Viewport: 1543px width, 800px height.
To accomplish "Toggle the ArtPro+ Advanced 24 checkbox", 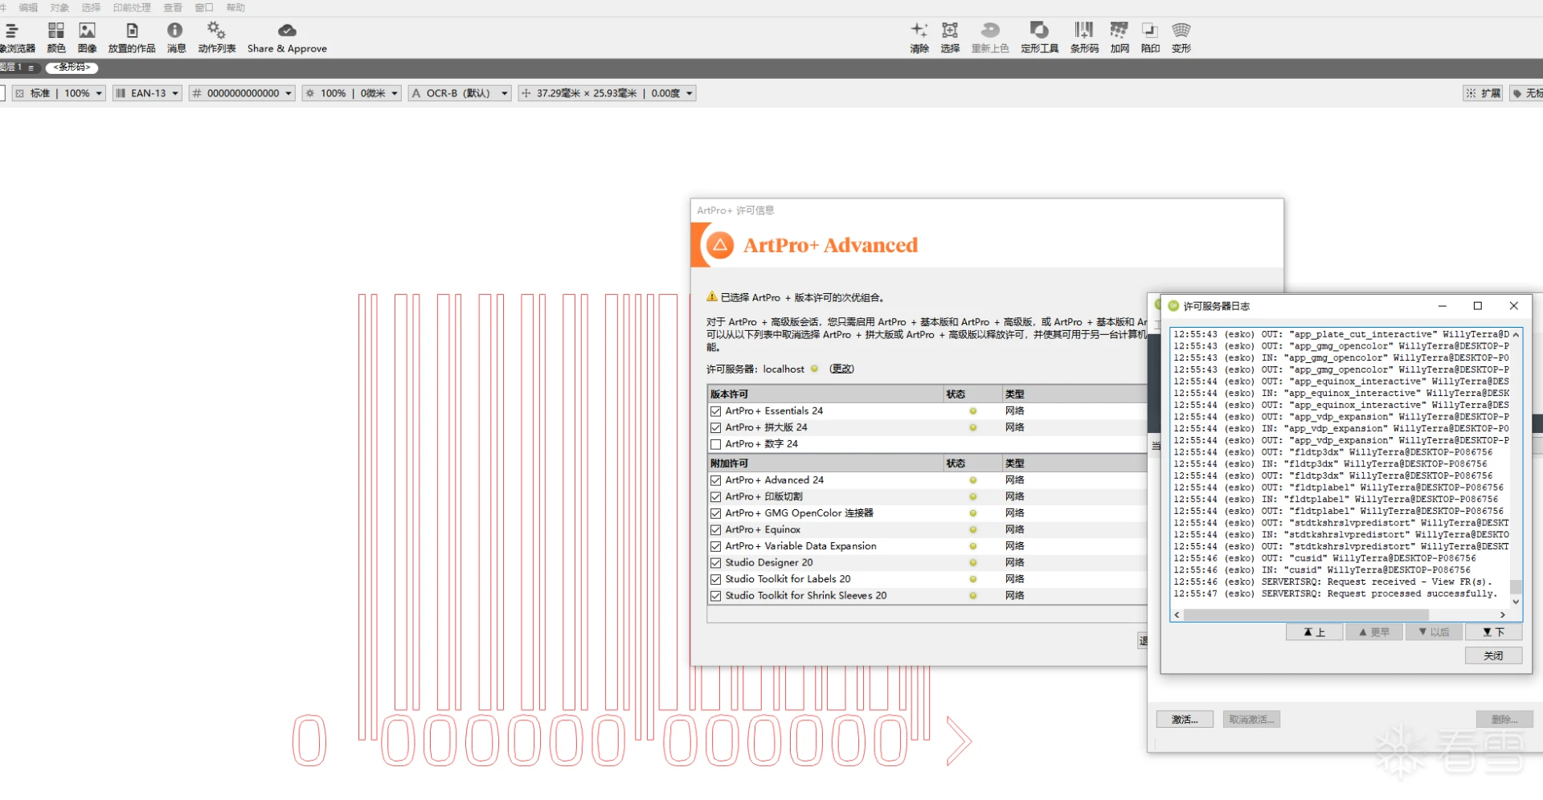I will [715, 480].
